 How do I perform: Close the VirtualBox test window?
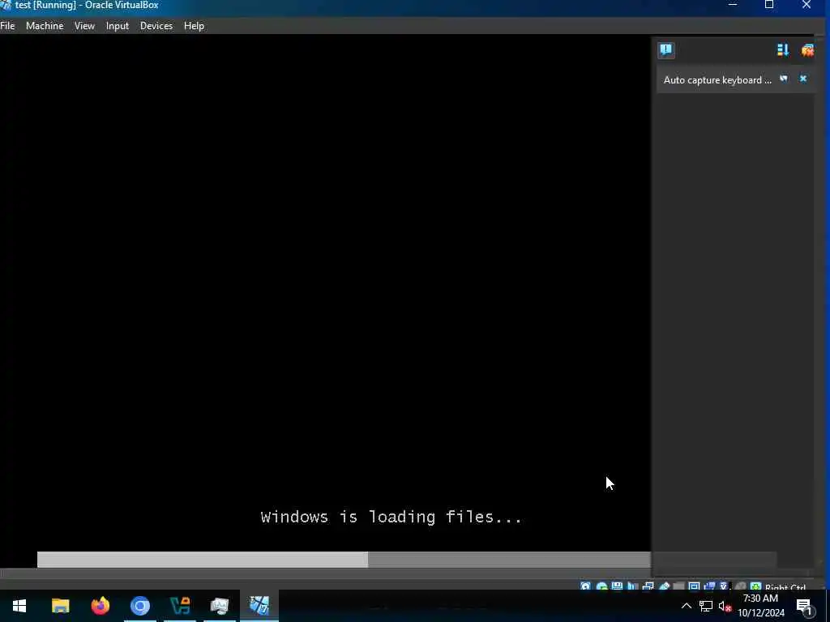(806, 6)
